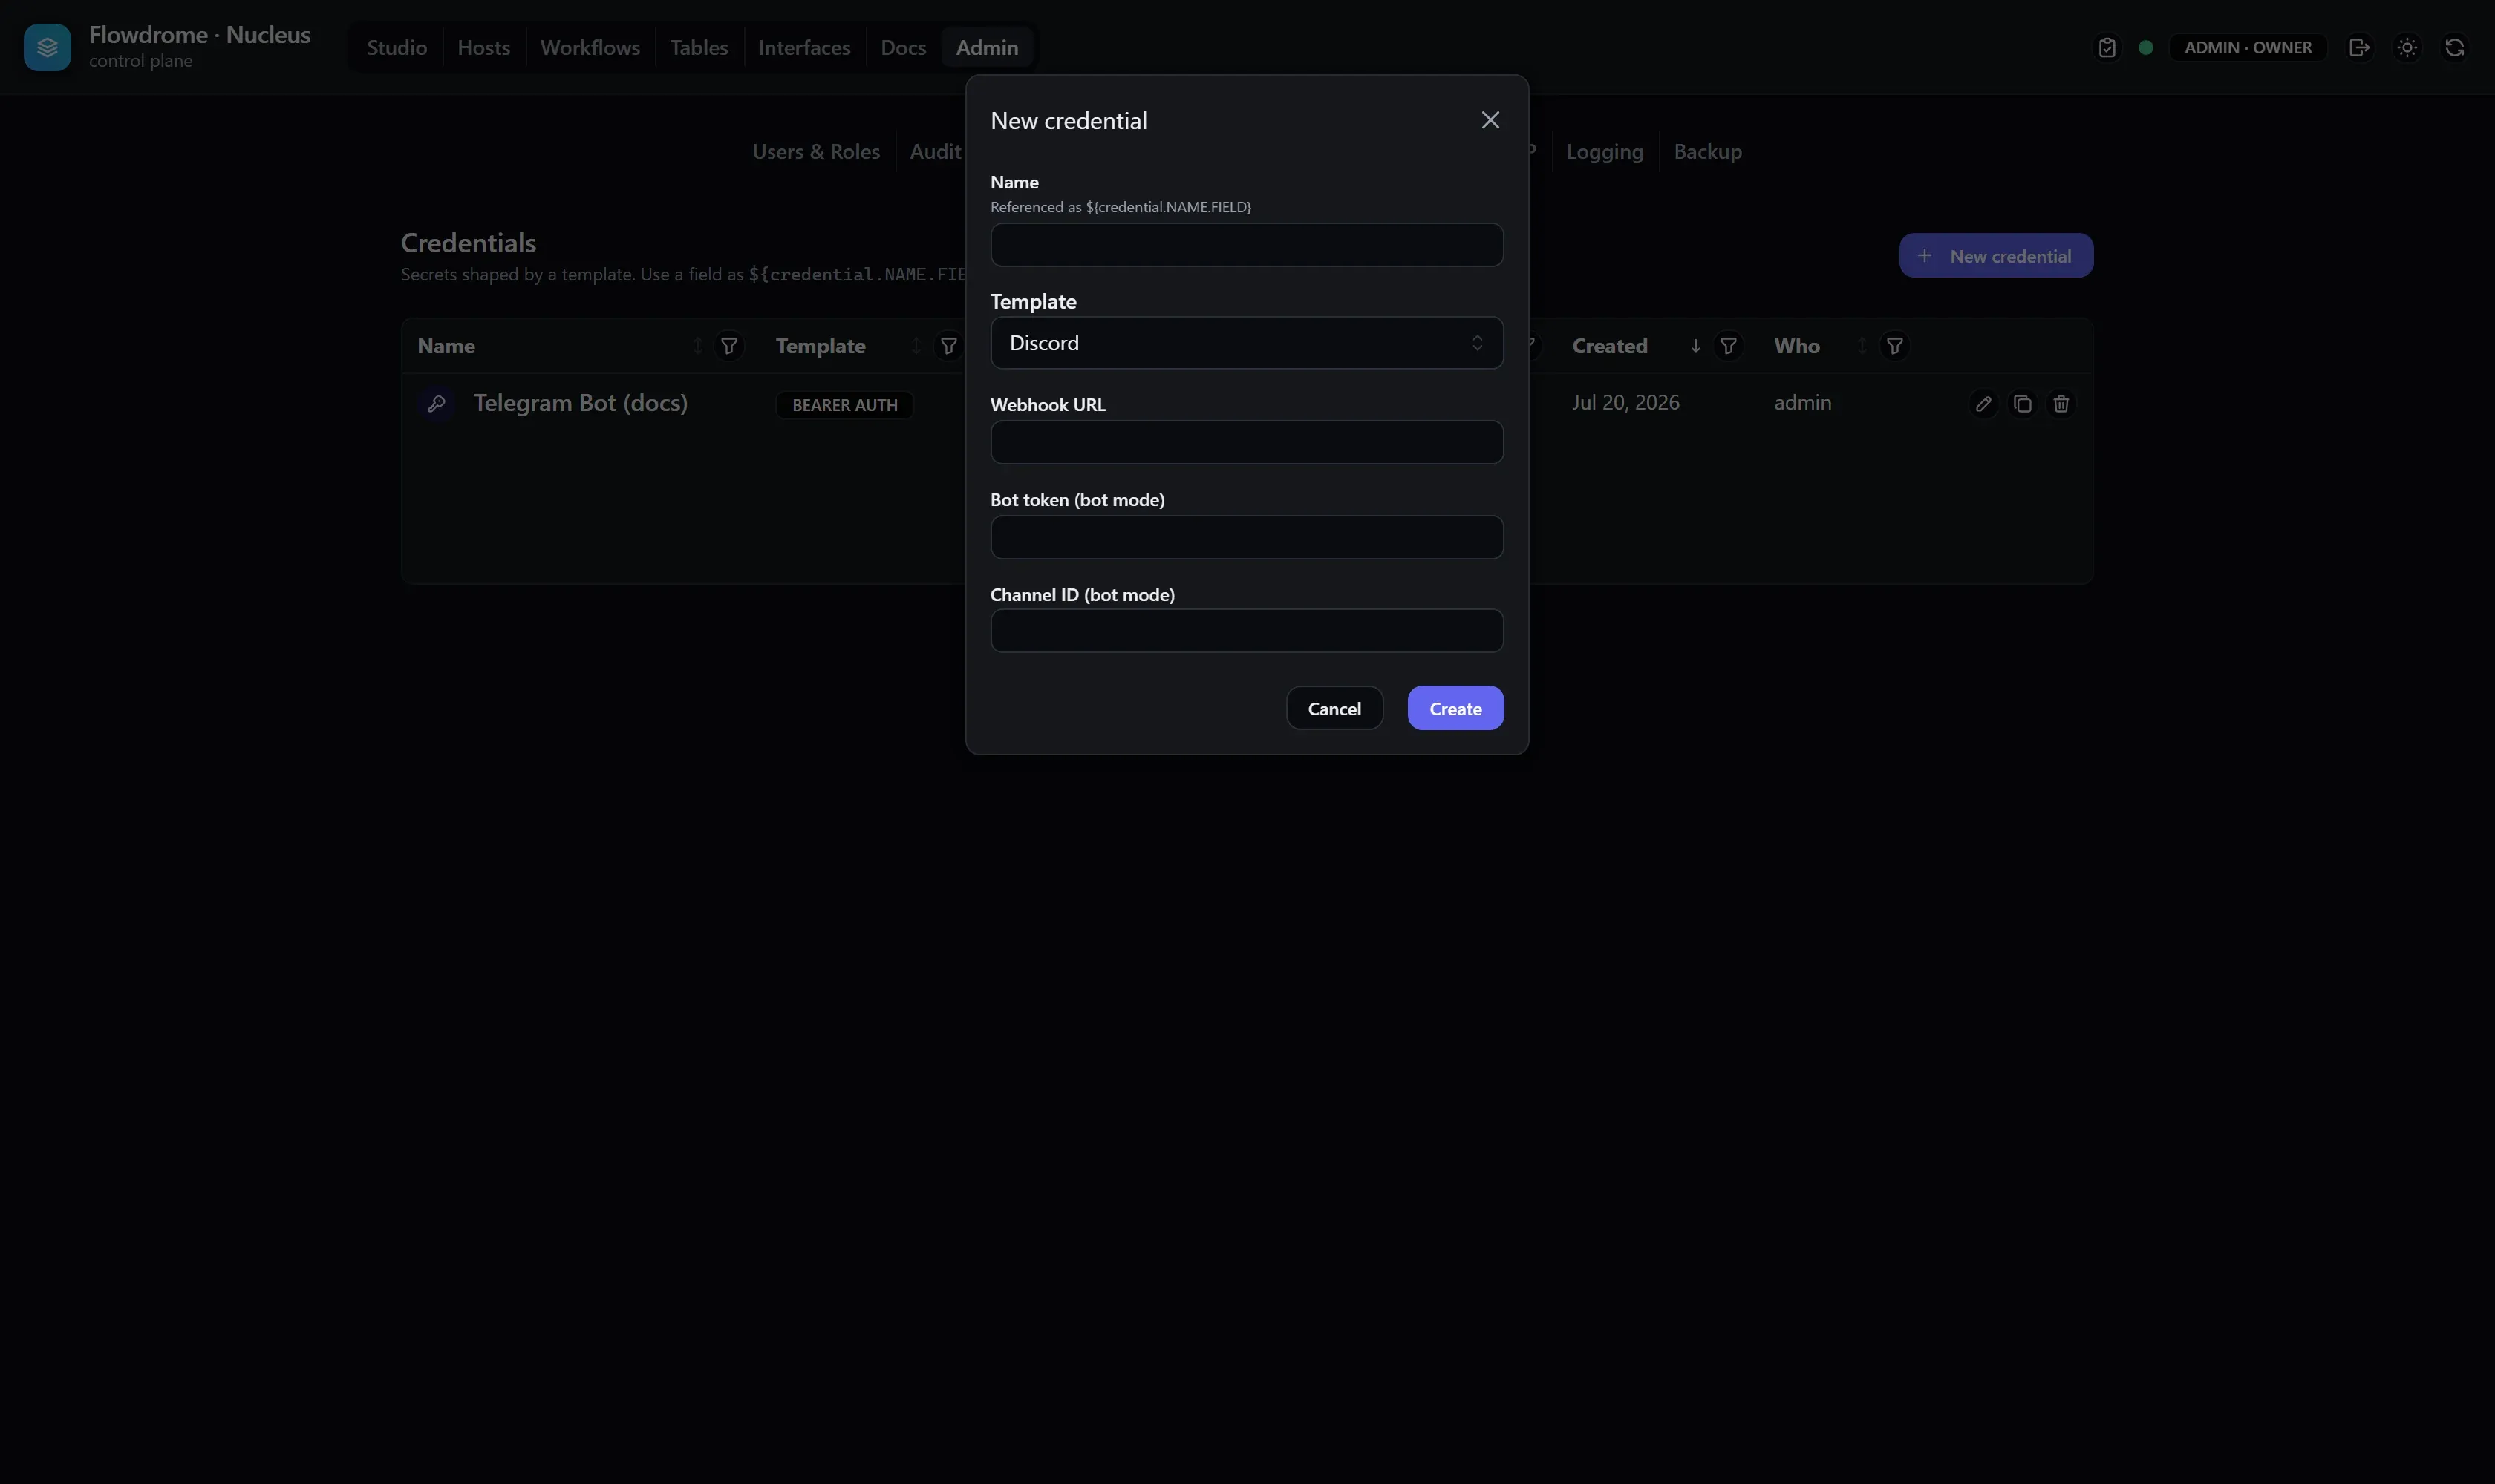Sort by the Template column arrows
Screen dimensions: 2495x1484
click(916, 346)
